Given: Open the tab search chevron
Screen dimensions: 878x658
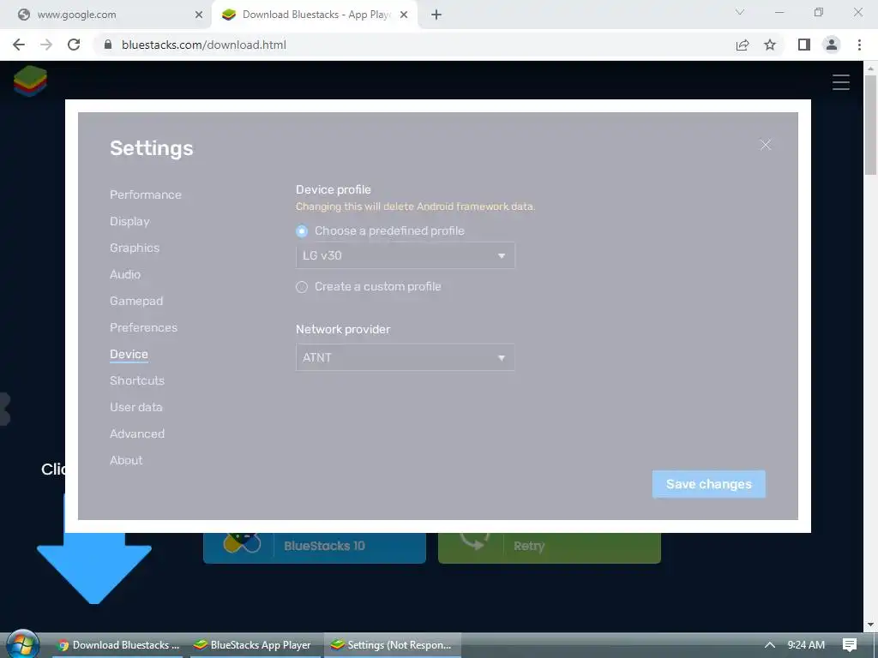Looking at the screenshot, I should (x=740, y=12).
